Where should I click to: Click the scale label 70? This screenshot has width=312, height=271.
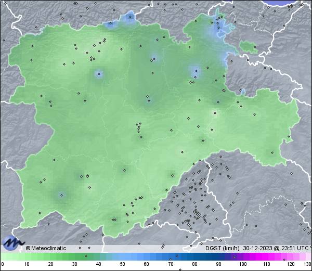click(x=171, y=264)
